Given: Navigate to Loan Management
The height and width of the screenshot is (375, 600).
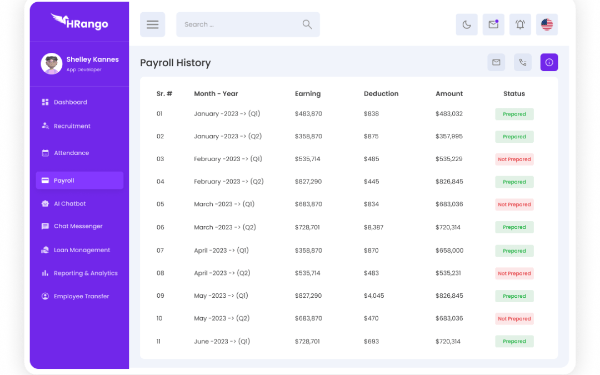Looking at the screenshot, I should pyautogui.click(x=82, y=250).
